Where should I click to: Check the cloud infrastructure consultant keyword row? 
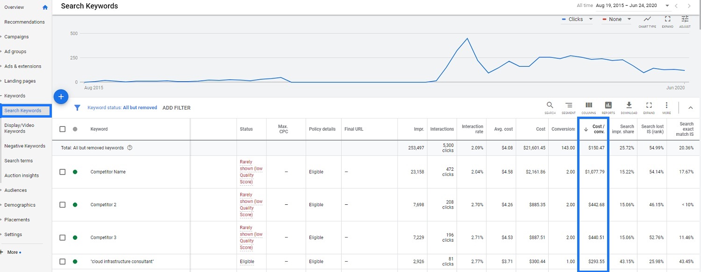62,262
